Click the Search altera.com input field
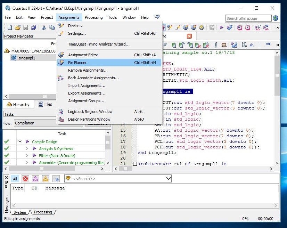 [248, 18]
